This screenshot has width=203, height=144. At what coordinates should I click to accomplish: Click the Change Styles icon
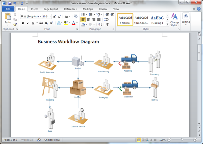click(175, 17)
